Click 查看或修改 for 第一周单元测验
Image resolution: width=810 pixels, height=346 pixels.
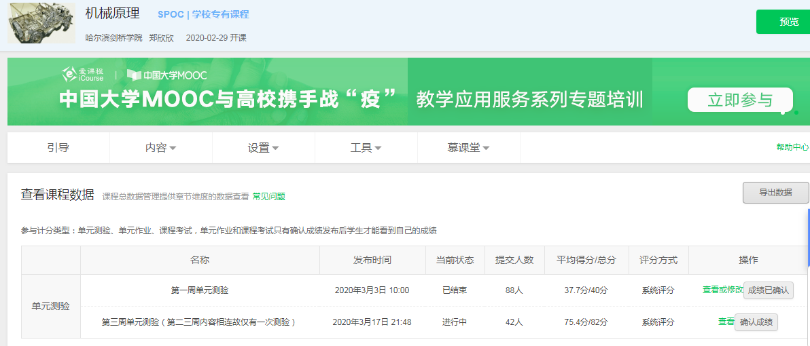(x=723, y=290)
